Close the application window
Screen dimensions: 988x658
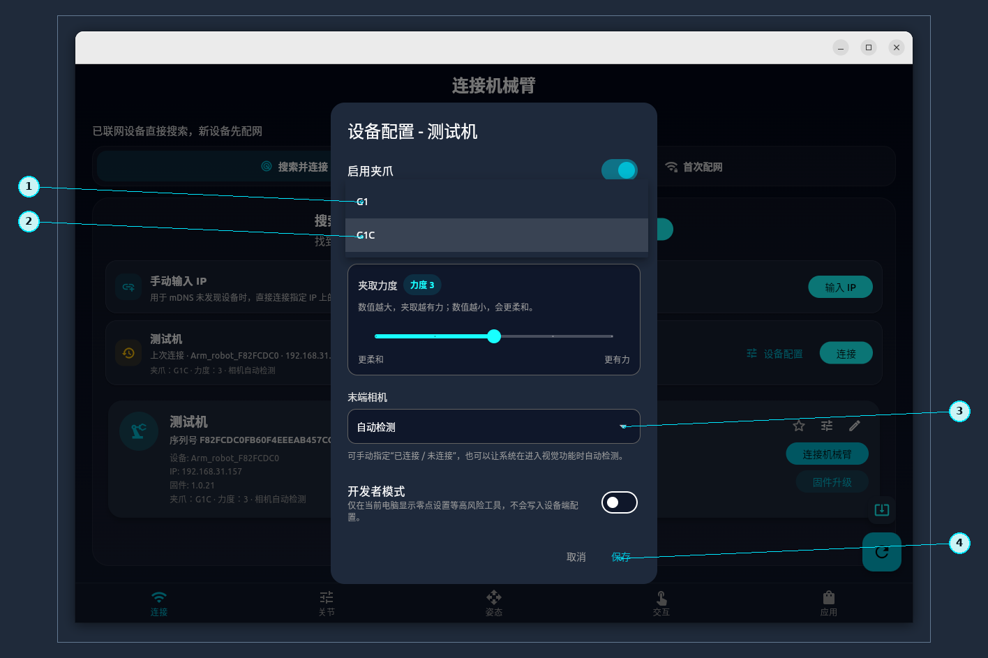[897, 47]
